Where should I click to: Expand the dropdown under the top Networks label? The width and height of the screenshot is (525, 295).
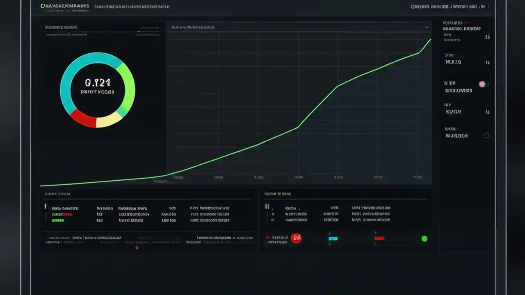(x=486, y=37)
